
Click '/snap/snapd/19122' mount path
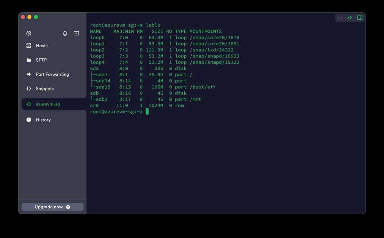(x=214, y=62)
